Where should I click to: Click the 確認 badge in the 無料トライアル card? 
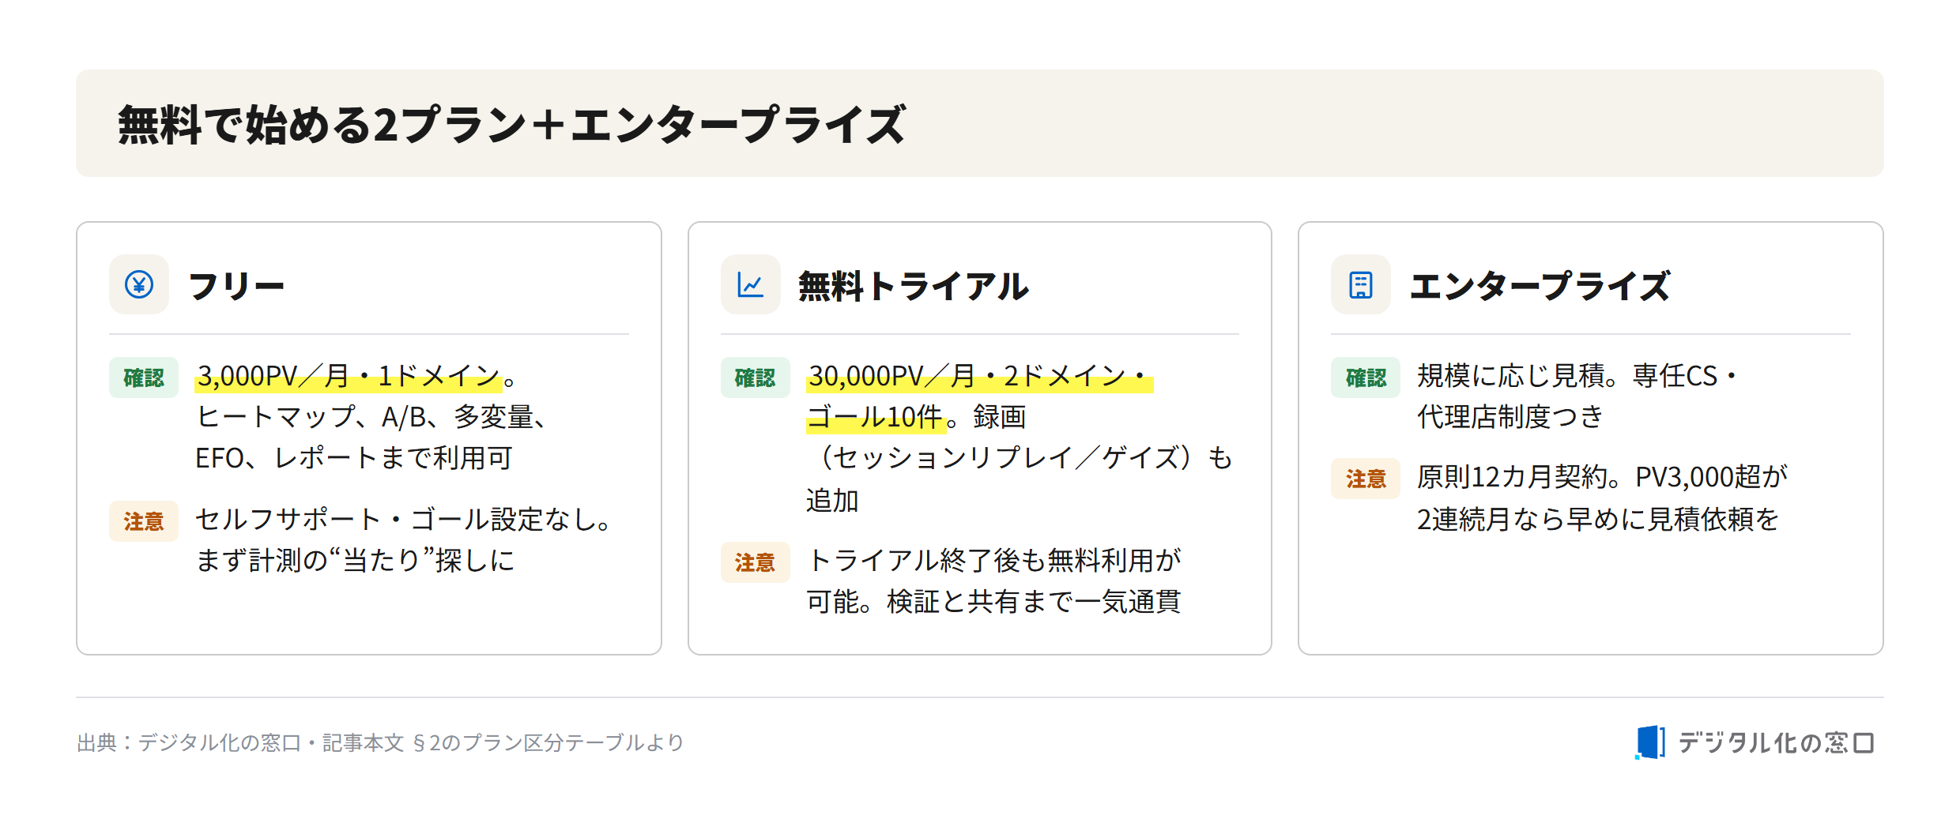[x=755, y=378]
